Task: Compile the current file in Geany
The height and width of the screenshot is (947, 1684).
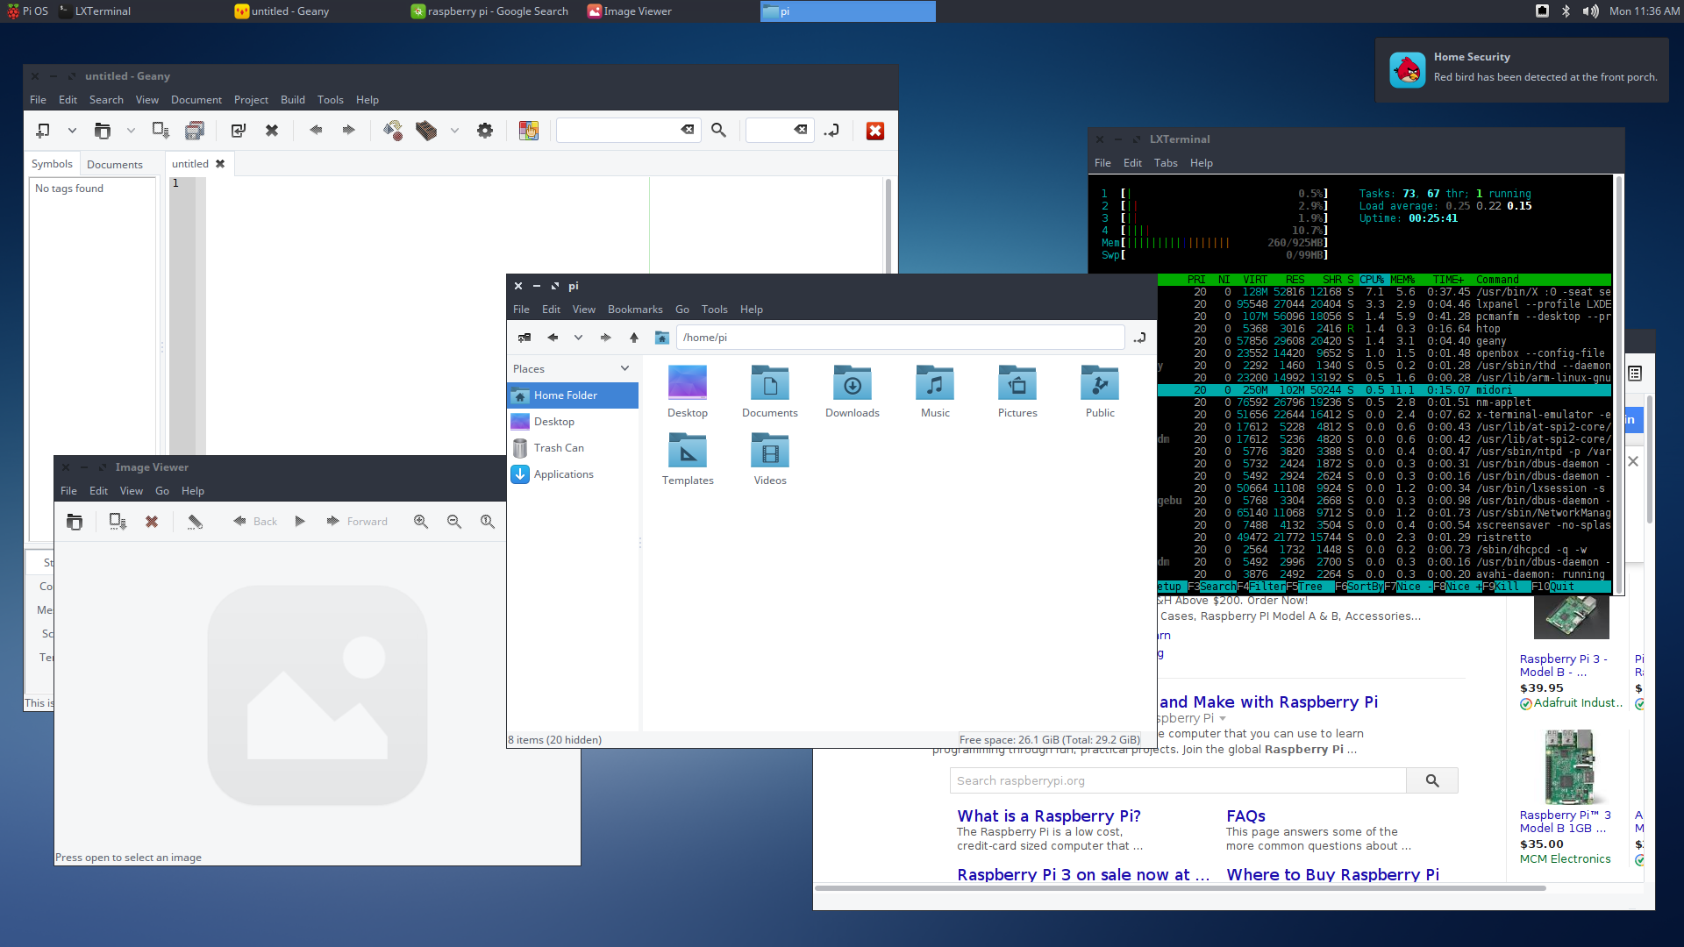Action: [392, 131]
